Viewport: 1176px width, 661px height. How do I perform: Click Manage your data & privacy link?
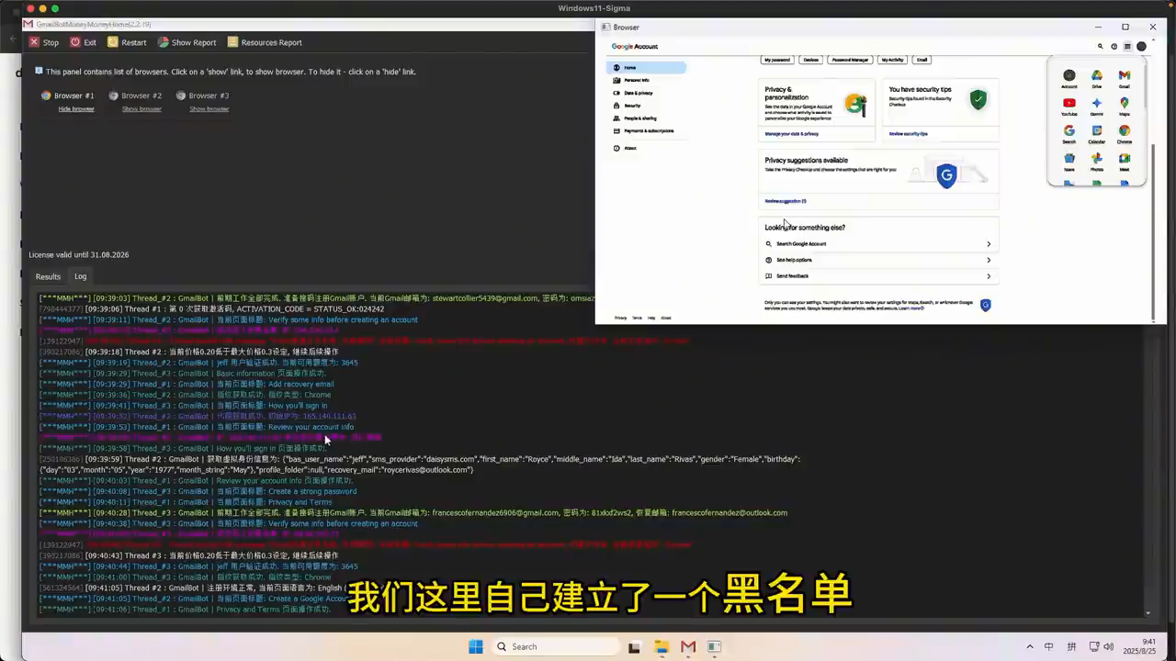[x=791, y=134]
